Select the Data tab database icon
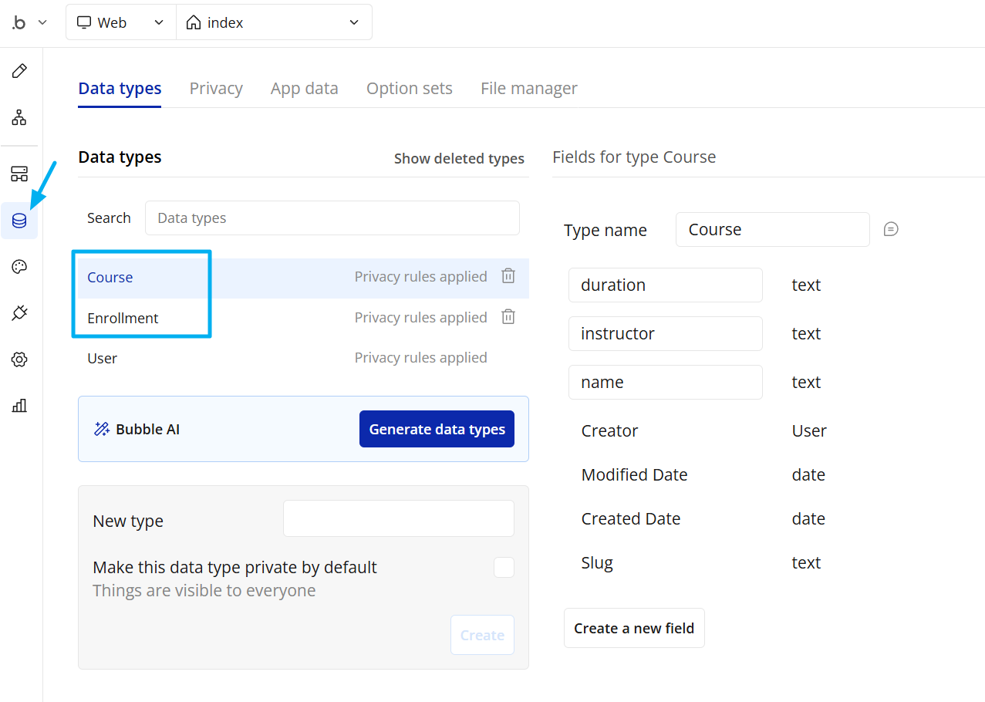Image resolution: width=985 pixels, height=702 pixels. [19, 220]
